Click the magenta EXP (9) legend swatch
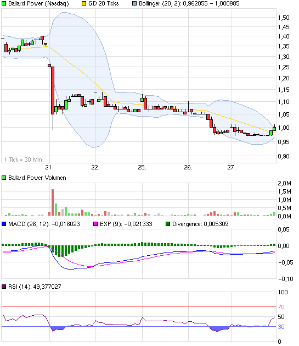The width and height of the screenshot is (299, 346). (95, 224)
